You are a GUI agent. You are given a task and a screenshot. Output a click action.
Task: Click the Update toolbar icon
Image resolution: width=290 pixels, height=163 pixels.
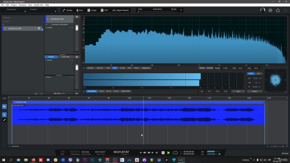64,10
